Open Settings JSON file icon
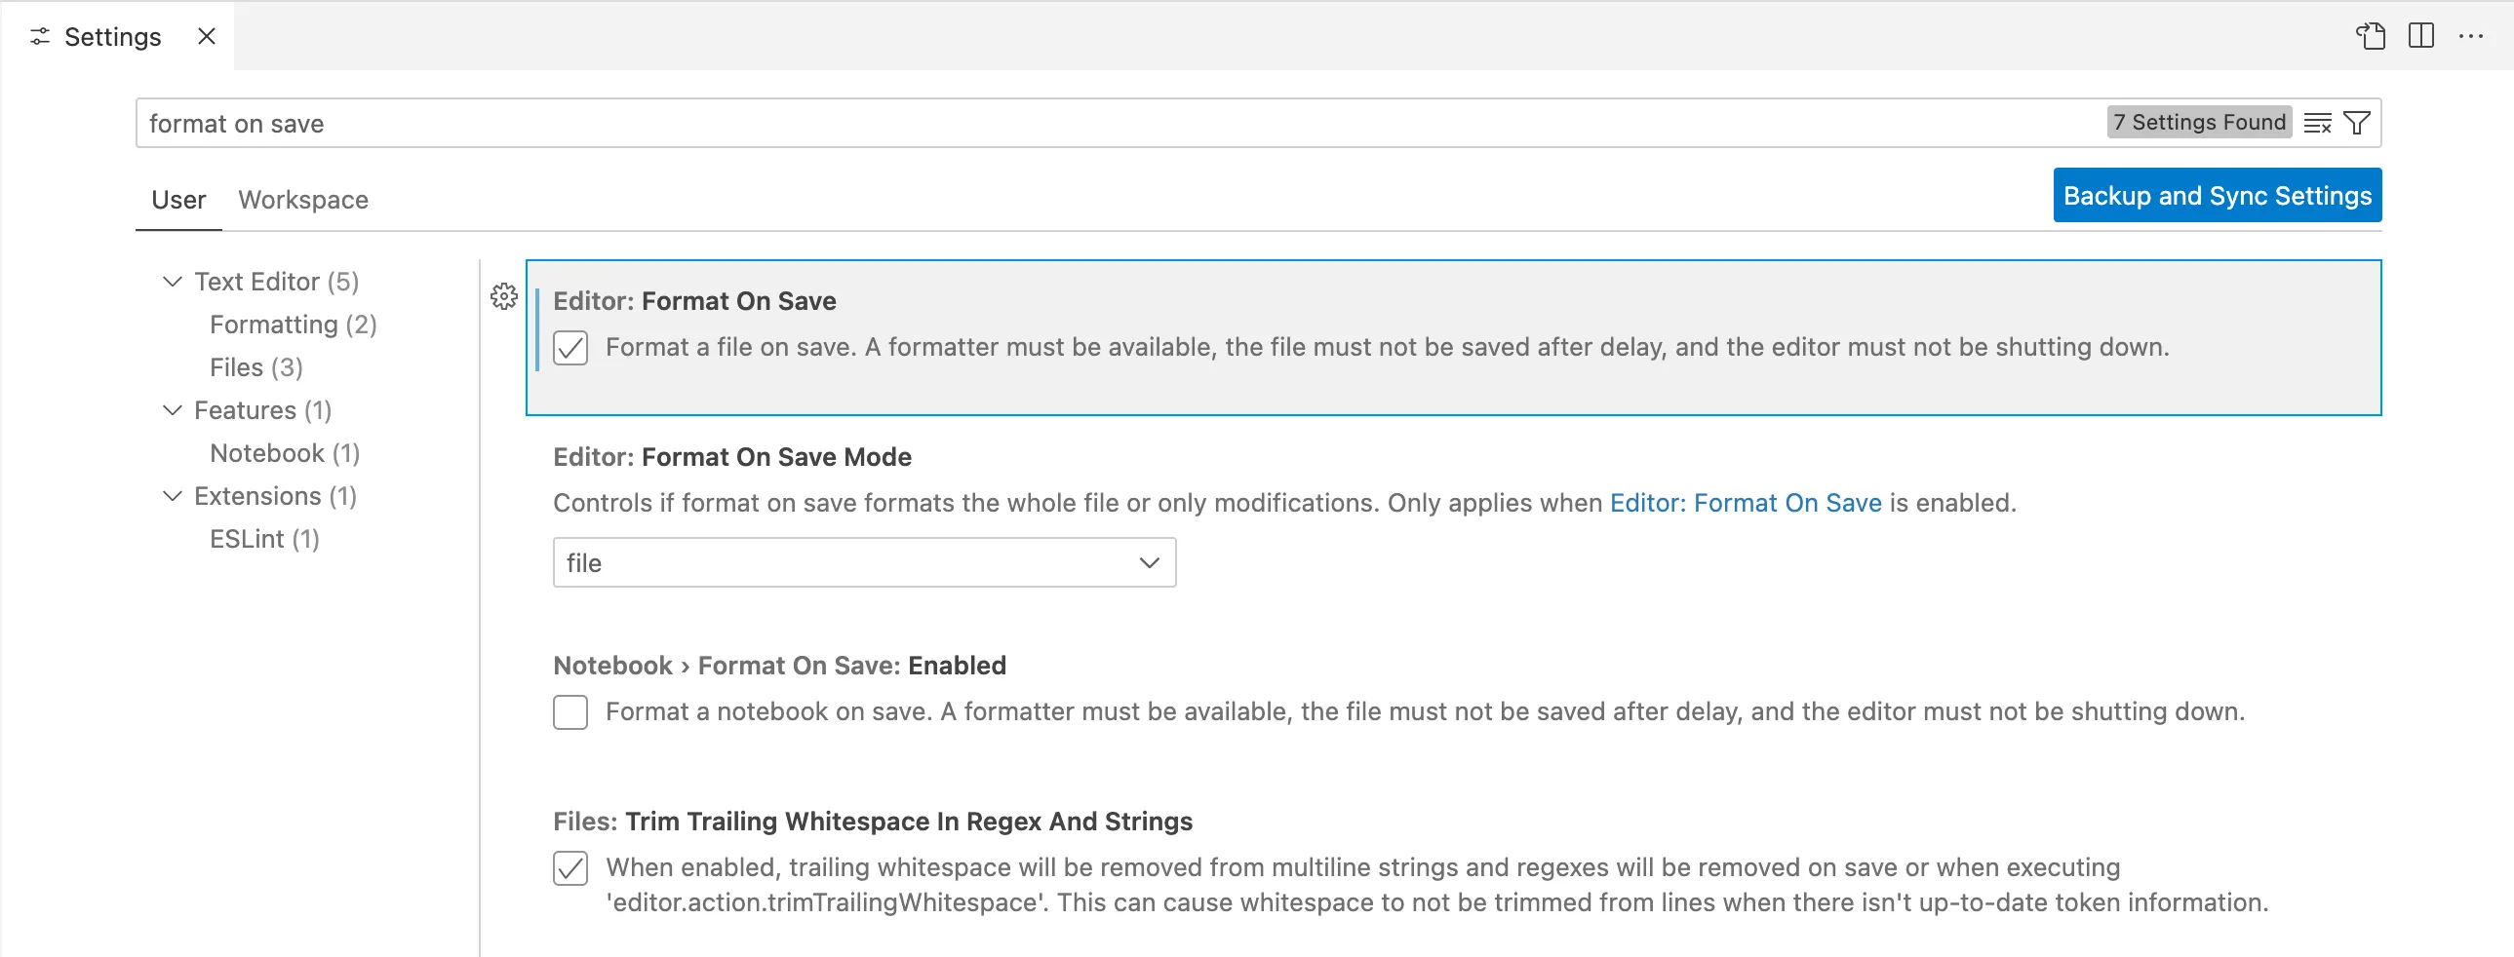This screenshot has width=2514, height=957. [x=2370, y=36]
